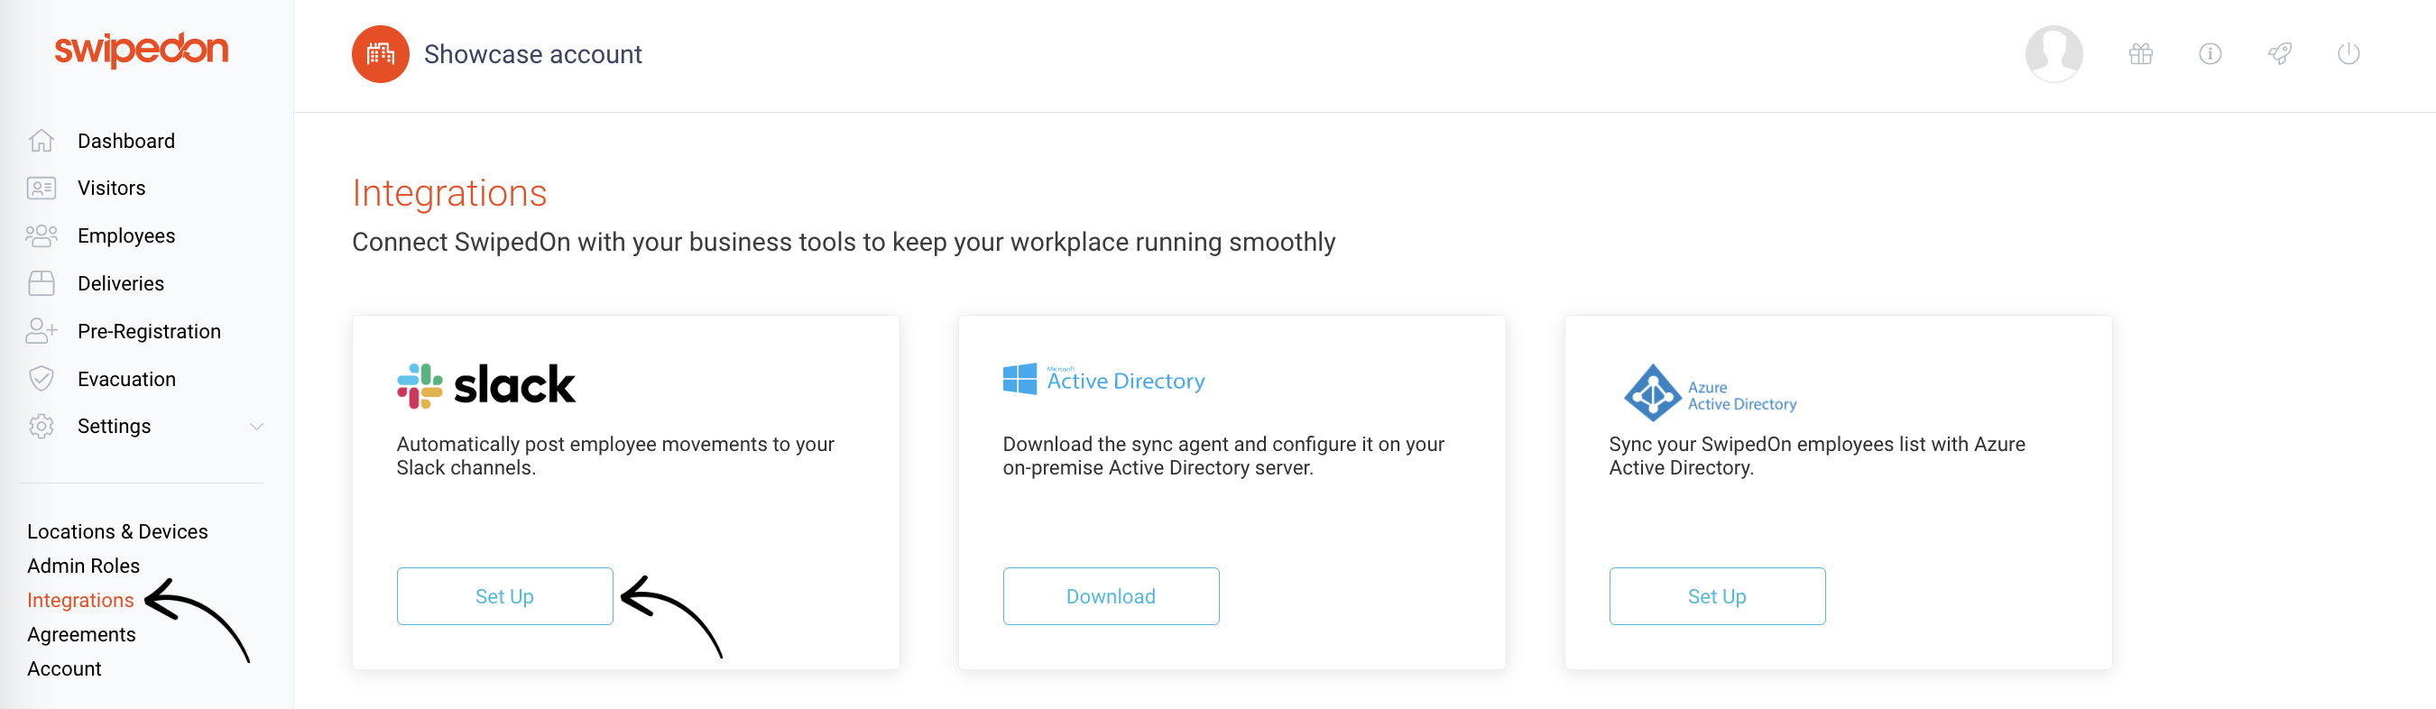Expand the Settings chevron
Screen dimensions: 2436x709
click(x=256, y=427)
